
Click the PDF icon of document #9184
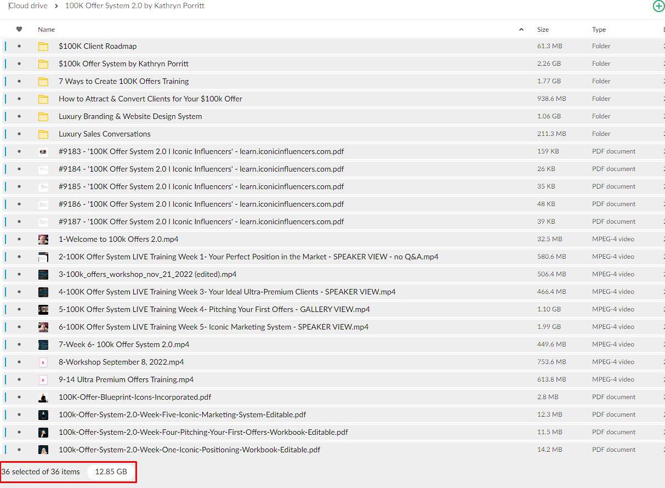[43, 169]
